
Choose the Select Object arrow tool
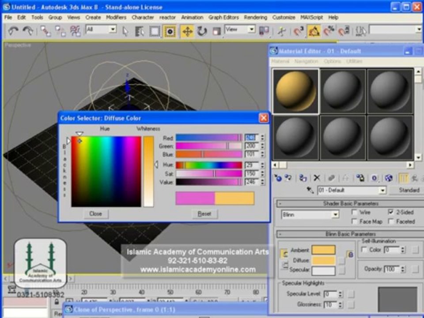pos(125,31)
